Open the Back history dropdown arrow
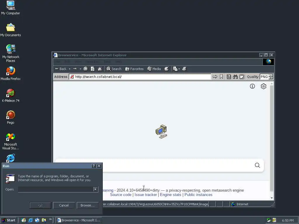This screenshot has width=299, height=224. pos(69,69)
